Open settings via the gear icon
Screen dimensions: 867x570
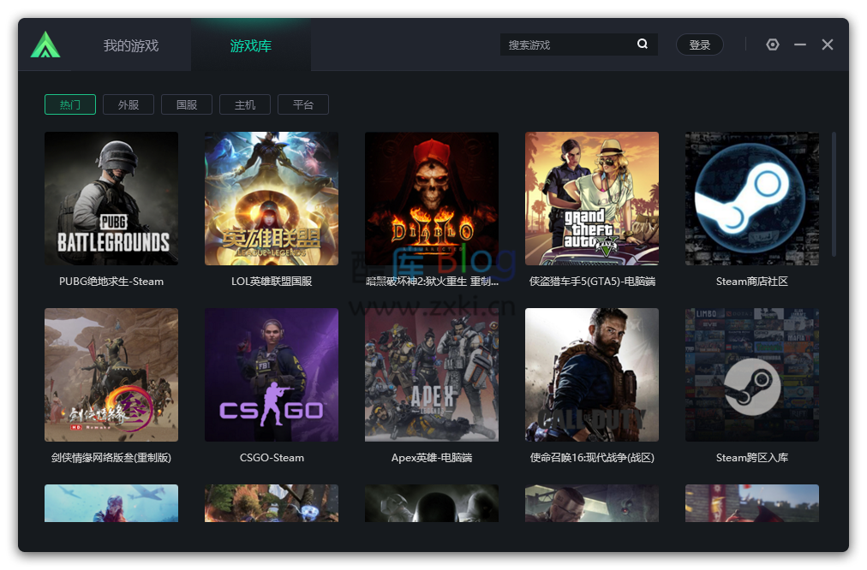coord(773,45)
